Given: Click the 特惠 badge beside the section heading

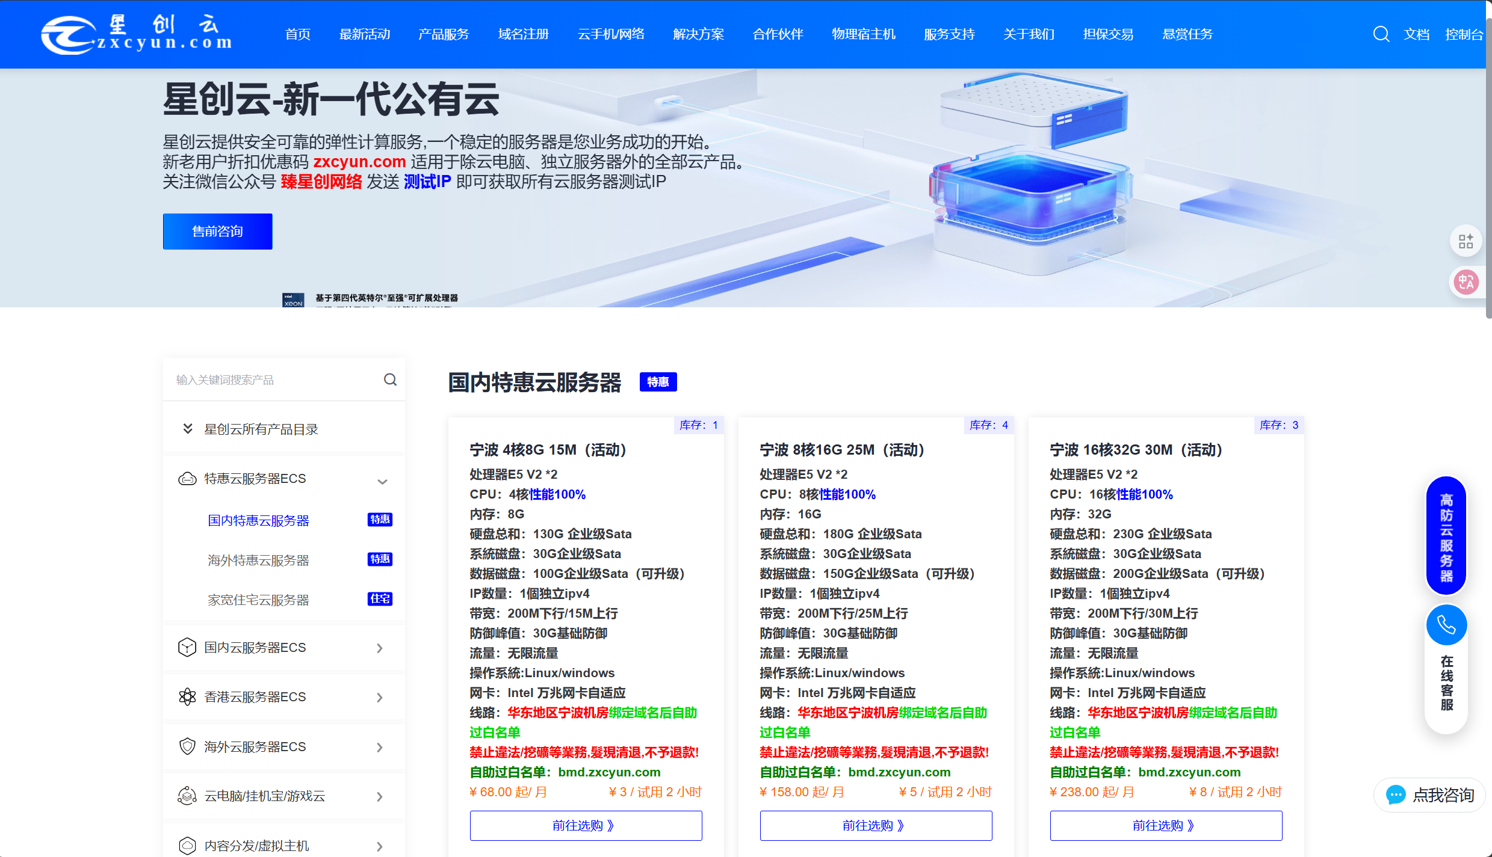Looking at the screenshot, I should (x=658, y=382).
